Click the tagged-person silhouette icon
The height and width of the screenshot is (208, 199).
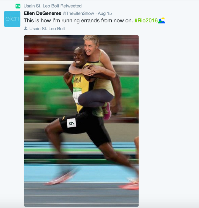click(x=26, y=28)
